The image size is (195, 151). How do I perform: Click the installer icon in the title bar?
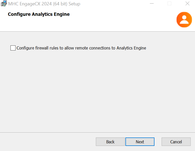tap(4, 4)
